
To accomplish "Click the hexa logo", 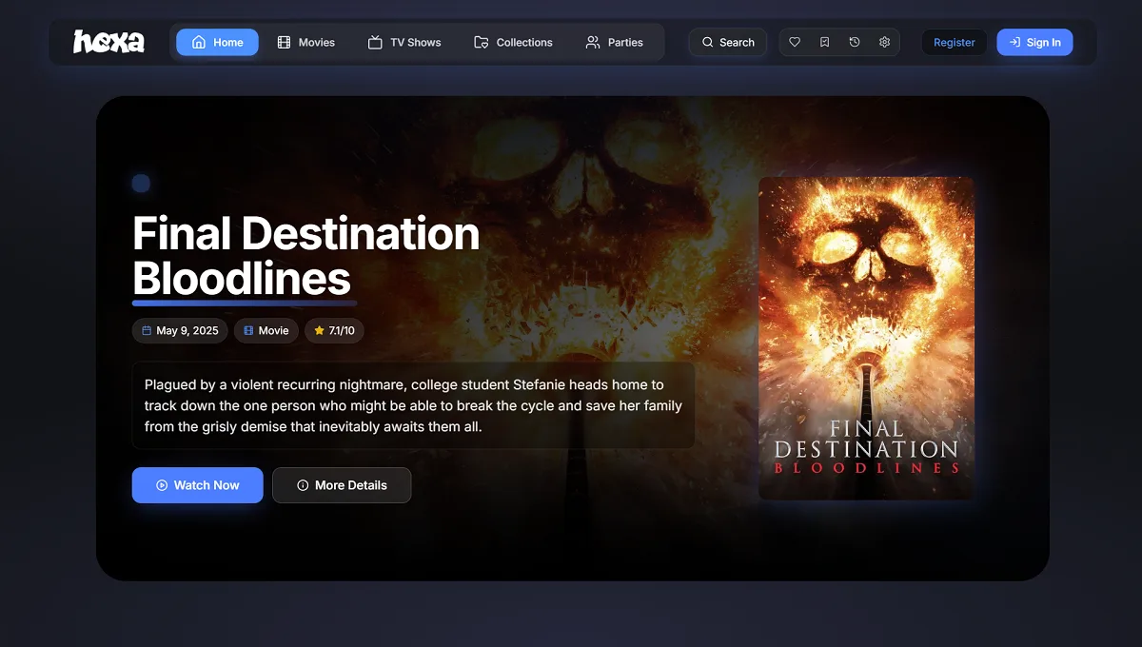I will pyautogui.click(x=108, y=42).
